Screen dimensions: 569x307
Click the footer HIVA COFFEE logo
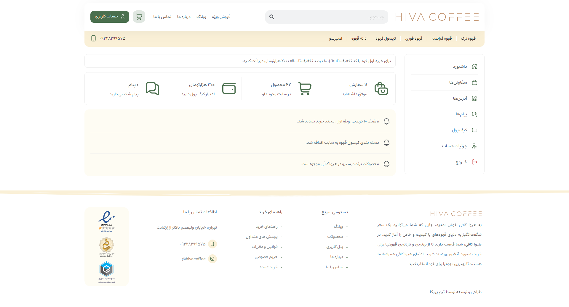[456, 214]
